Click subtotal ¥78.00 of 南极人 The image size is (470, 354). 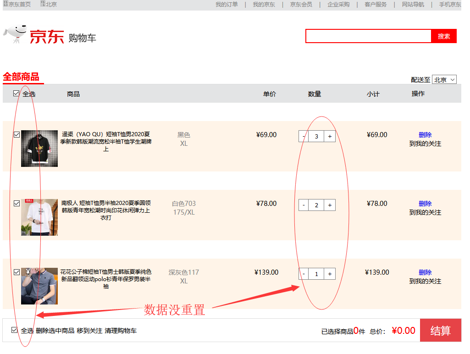[377, 204]
